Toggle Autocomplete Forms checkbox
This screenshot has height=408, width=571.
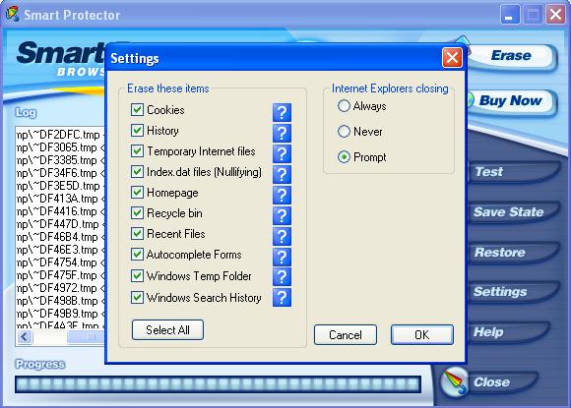point(137,255)
